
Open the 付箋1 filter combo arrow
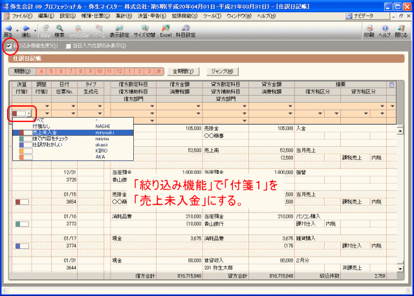pos(28,114)
